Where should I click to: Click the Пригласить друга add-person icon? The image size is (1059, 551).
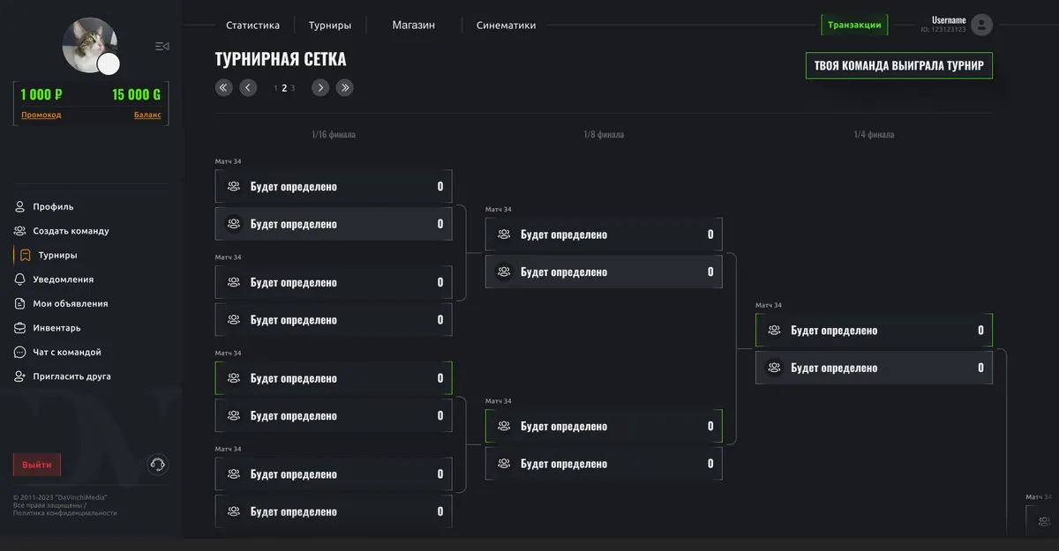coord(19,376)
